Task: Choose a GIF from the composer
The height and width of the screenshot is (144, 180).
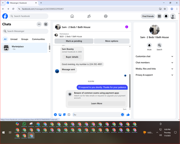Action: coord(69,114)
